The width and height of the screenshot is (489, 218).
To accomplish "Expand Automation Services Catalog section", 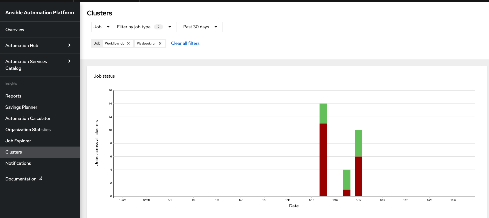I will [x=69, y=61].
